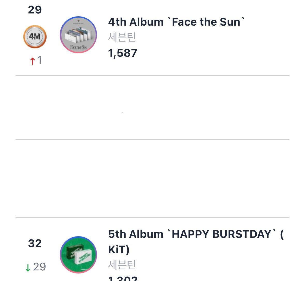305x281 pixels.
Task: Click the green down arrow rank indicator
Action: [28, 268]
